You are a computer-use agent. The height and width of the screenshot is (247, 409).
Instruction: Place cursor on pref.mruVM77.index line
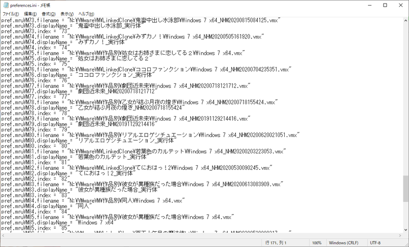36,97
